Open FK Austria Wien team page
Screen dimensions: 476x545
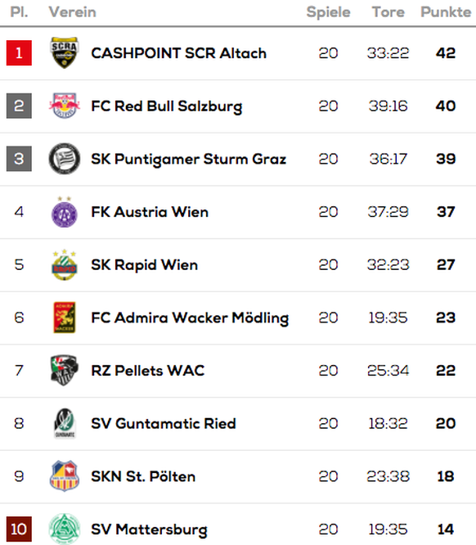150,212
